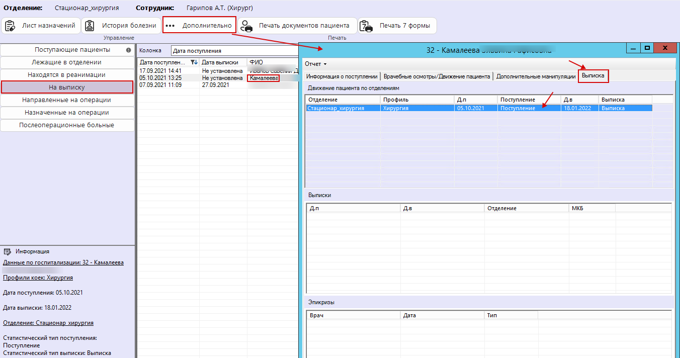Close the patient 32 Камалеева window
The height and width of the screenshot is (358, 680).
(x=665, y=48)
